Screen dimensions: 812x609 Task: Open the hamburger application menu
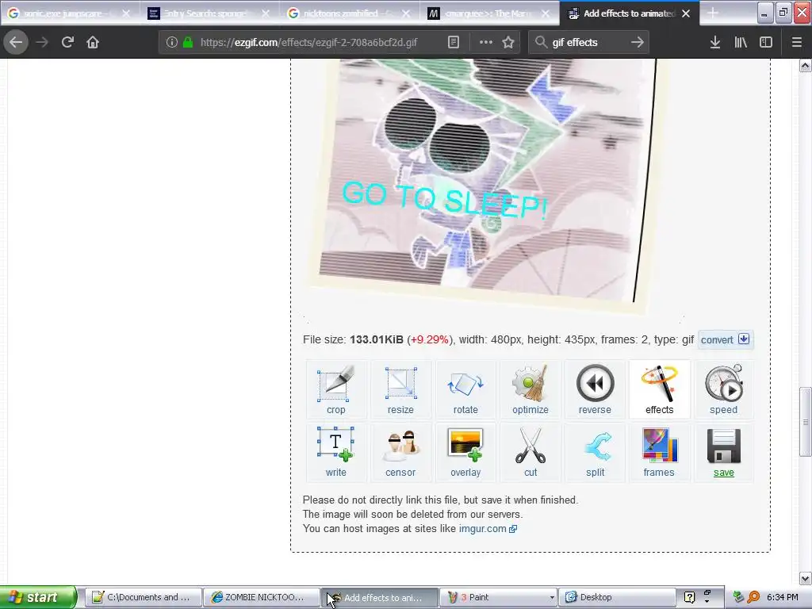click(797, 43)
